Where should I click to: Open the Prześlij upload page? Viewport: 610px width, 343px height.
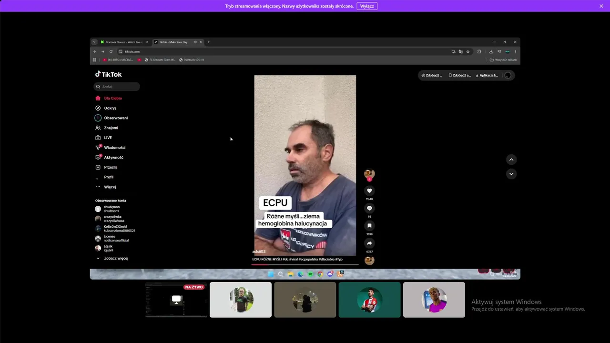(x=106, y=167)
